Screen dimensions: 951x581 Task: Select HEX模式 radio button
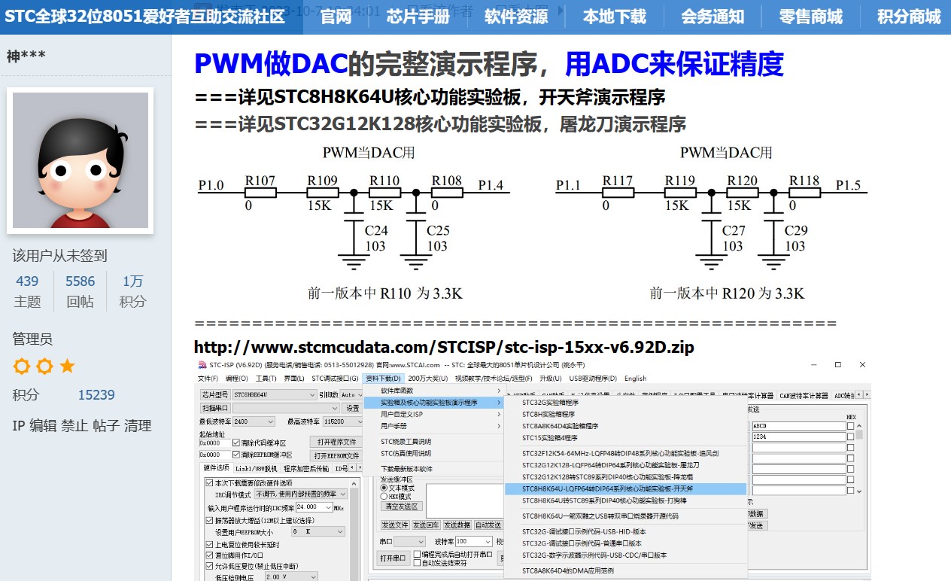click(x=384, y=497)
